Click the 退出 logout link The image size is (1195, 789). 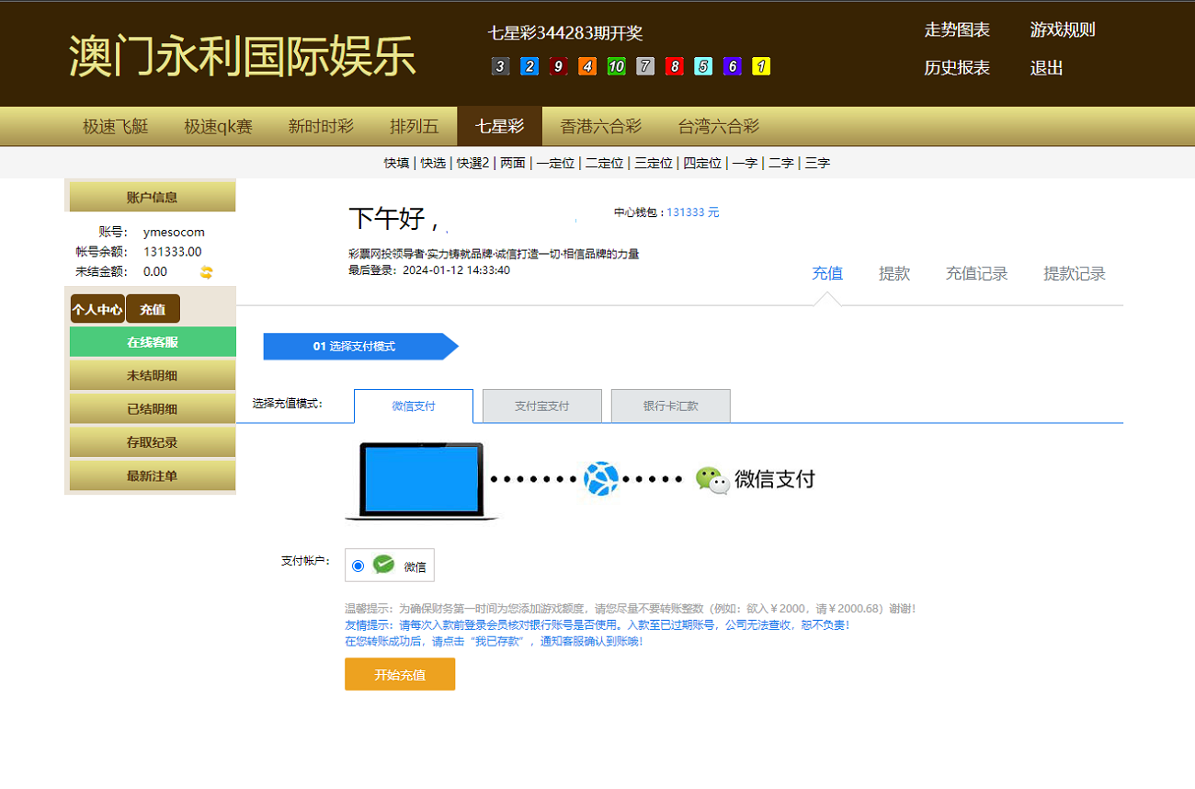[x=1046, y=68]
